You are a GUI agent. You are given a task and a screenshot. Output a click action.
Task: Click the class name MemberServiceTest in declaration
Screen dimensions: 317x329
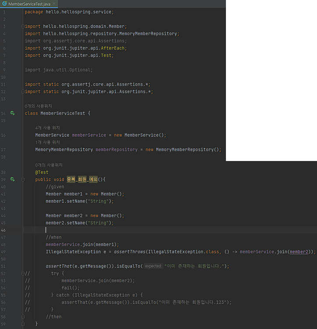pos(63,113)
